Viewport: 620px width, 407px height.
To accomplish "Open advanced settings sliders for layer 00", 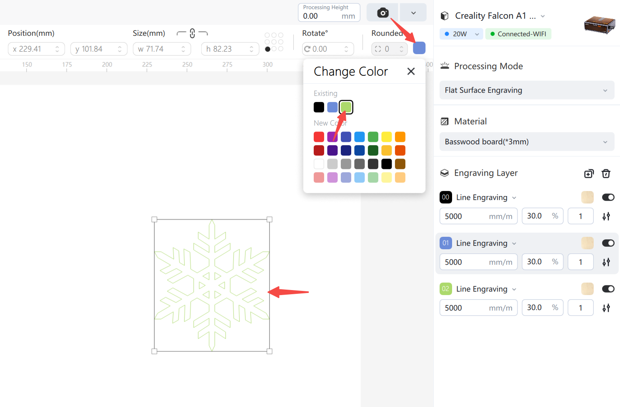I will pyautogui.click(x=606, y=216).
